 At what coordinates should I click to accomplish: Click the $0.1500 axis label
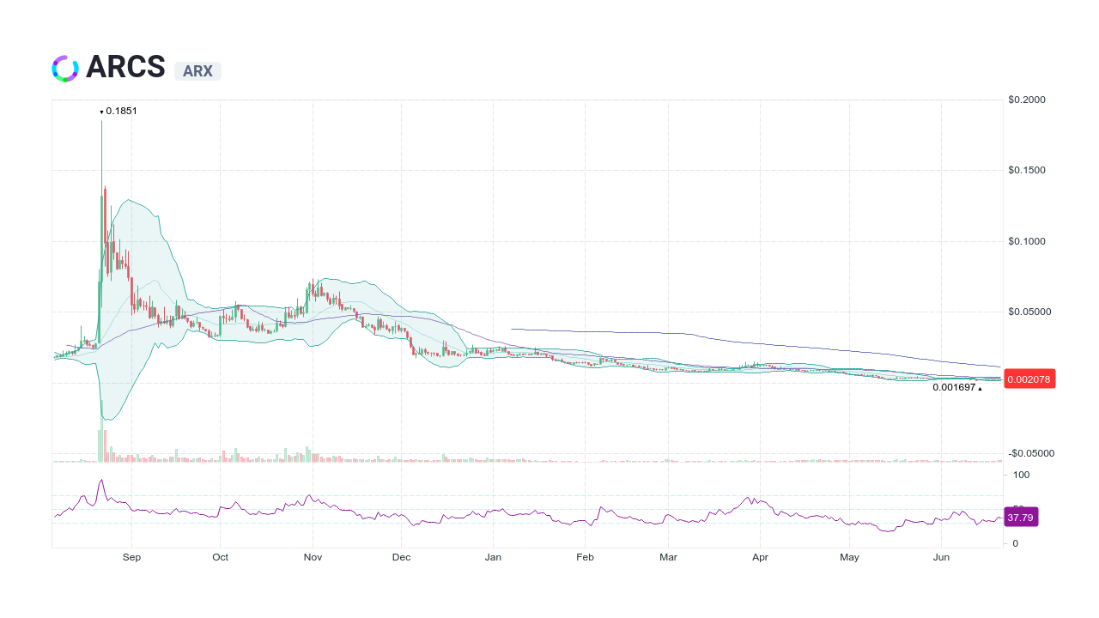pos(1025,170)
